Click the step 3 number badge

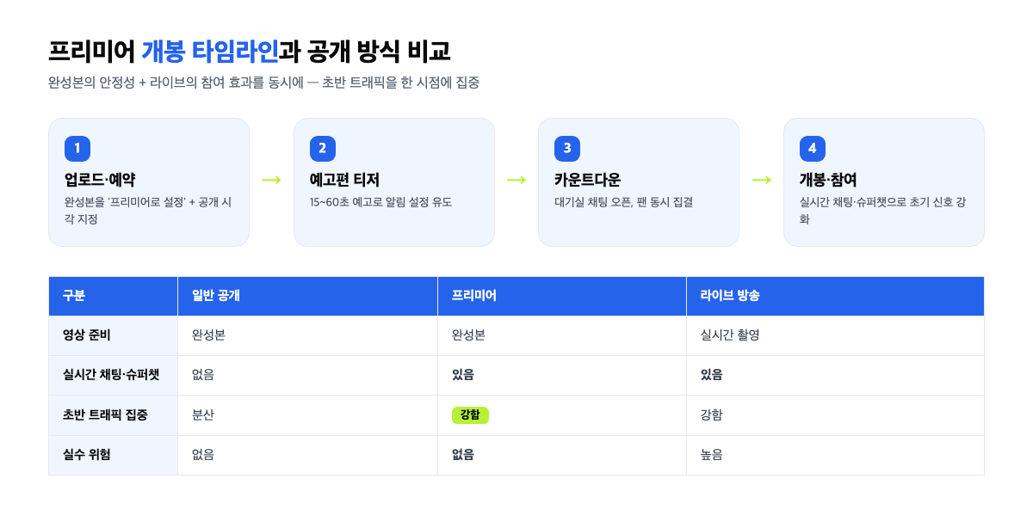point(567,149)
